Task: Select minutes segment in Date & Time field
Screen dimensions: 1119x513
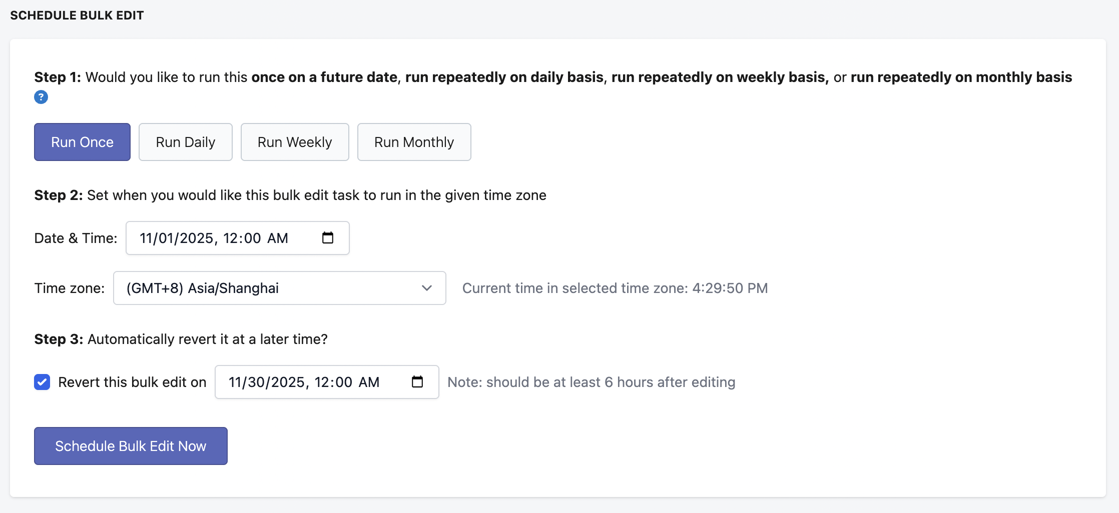Action: click(252, 238)
